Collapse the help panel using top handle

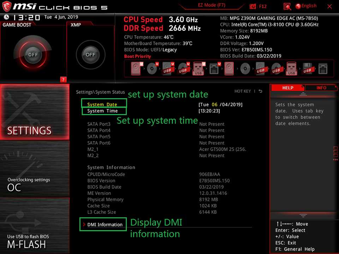tap(303, 94)
